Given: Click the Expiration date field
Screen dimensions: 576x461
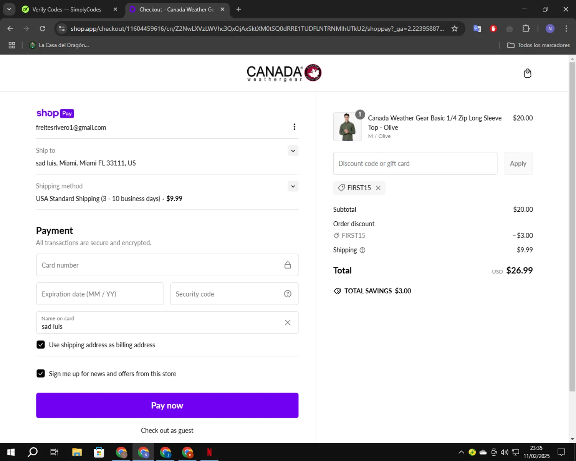Looking at the screenshot, I should 100,294.
